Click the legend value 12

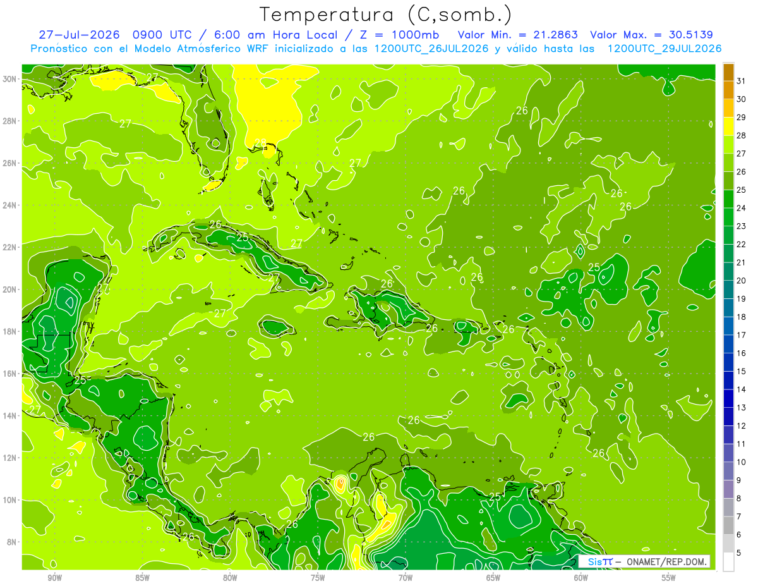coord(742,425)
